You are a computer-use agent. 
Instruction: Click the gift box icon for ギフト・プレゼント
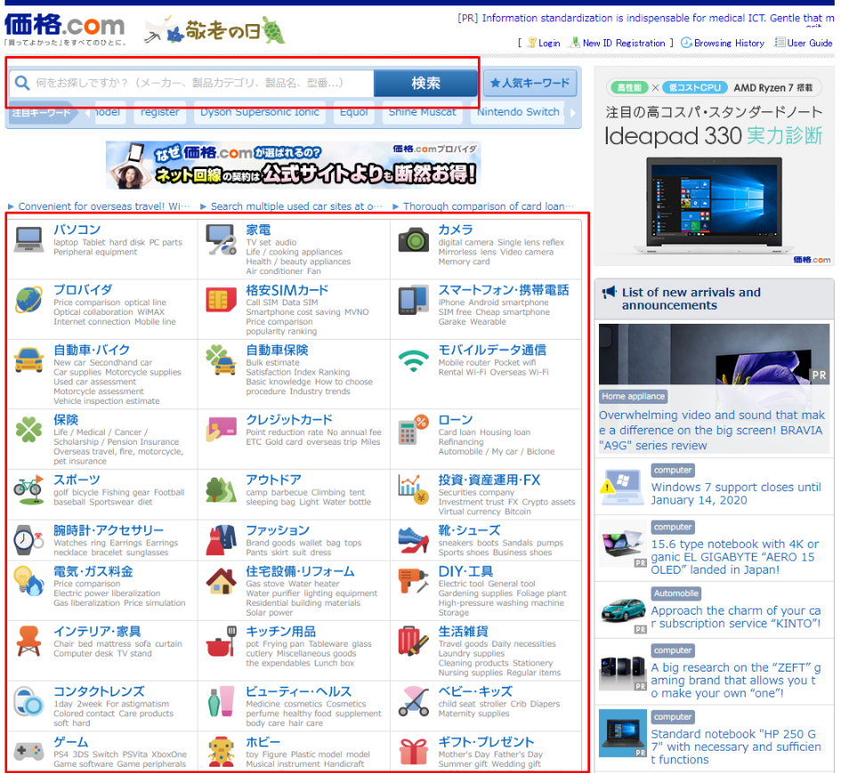pos(414,752)
